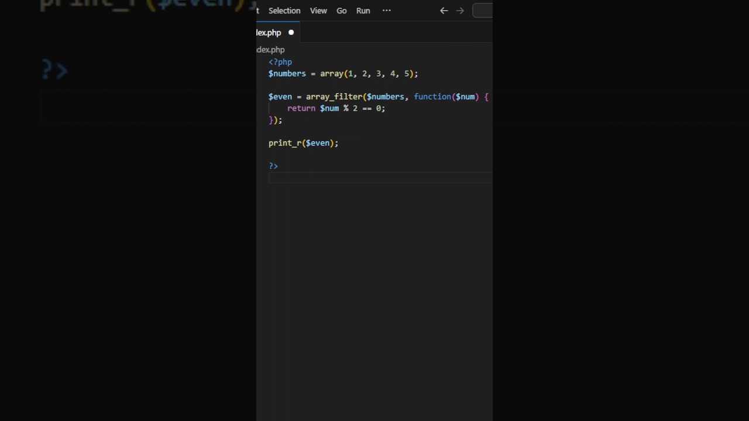Click the unsaved dot on index.php tab
The image size is (749, 421).
291,33
